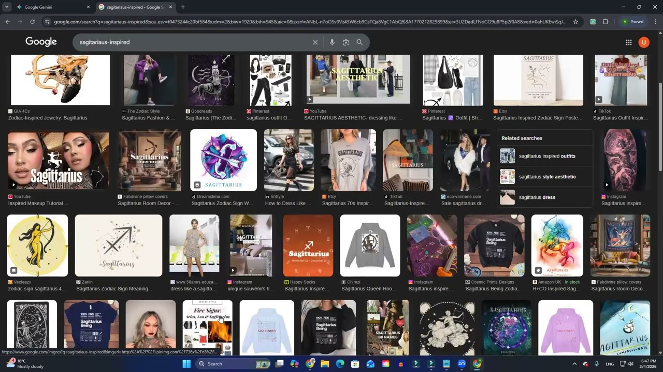The image size is (663, 372).
Task: Open the Vecteezy yellow archer image
Action: point(37,246)
